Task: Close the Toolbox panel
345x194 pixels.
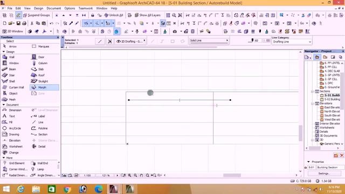Action: [x=58, y=37]
